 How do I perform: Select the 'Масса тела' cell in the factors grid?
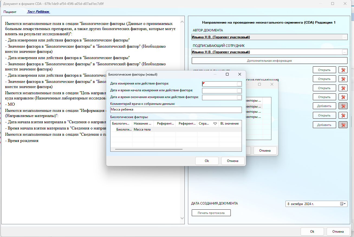click(x=143, y=129)
